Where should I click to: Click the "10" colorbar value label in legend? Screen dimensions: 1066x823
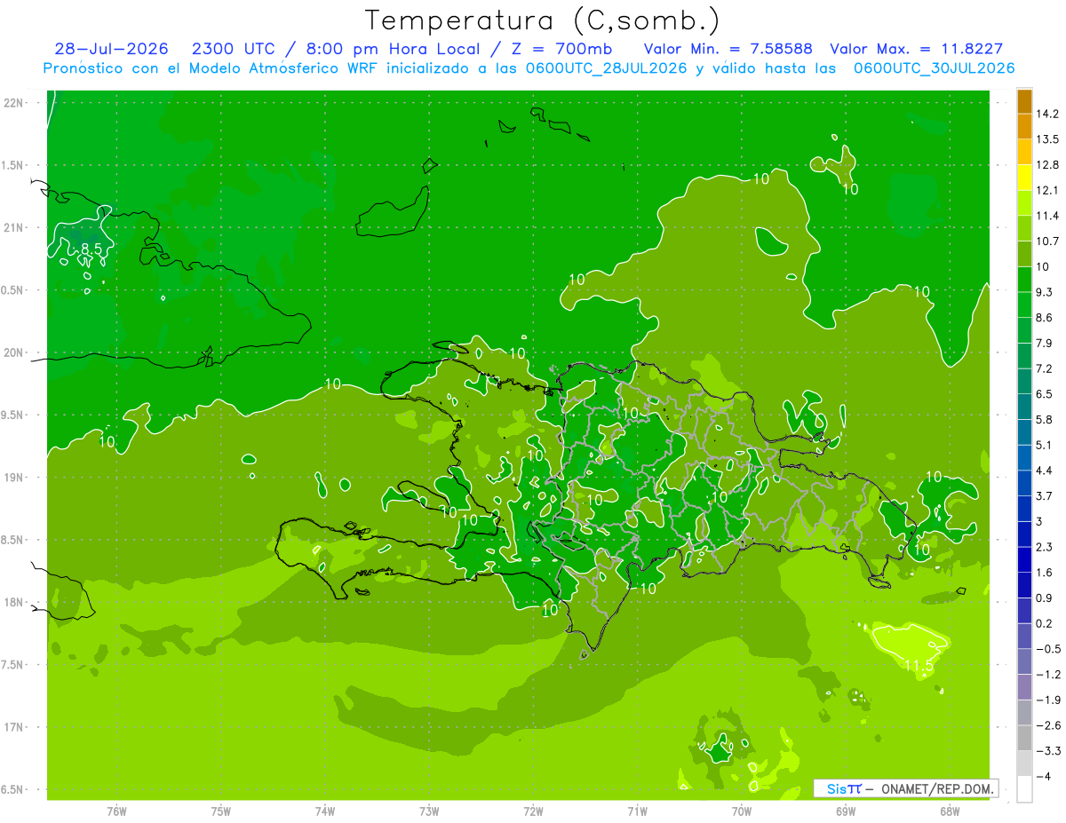click(1043, 266)
